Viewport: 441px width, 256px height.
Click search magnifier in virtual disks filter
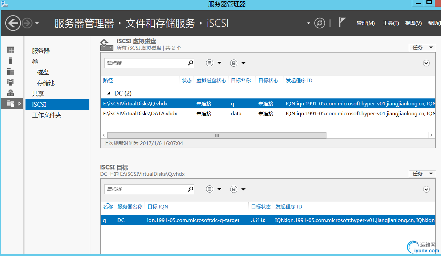click(x=190, y=63)
